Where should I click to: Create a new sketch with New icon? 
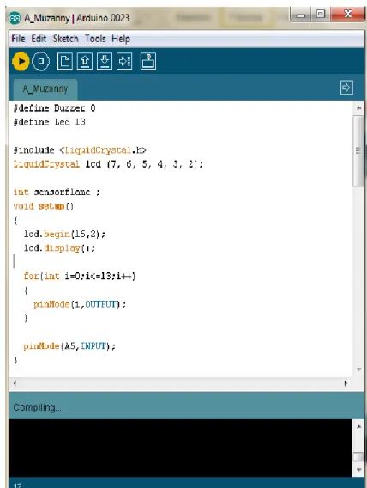tap(65, 61)
